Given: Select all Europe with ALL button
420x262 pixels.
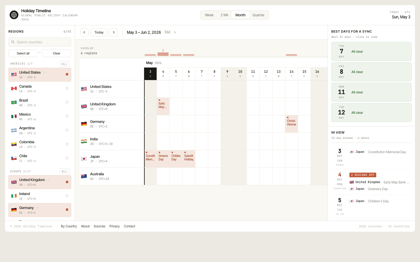Looking at the screenshot, I should (64, 171).
